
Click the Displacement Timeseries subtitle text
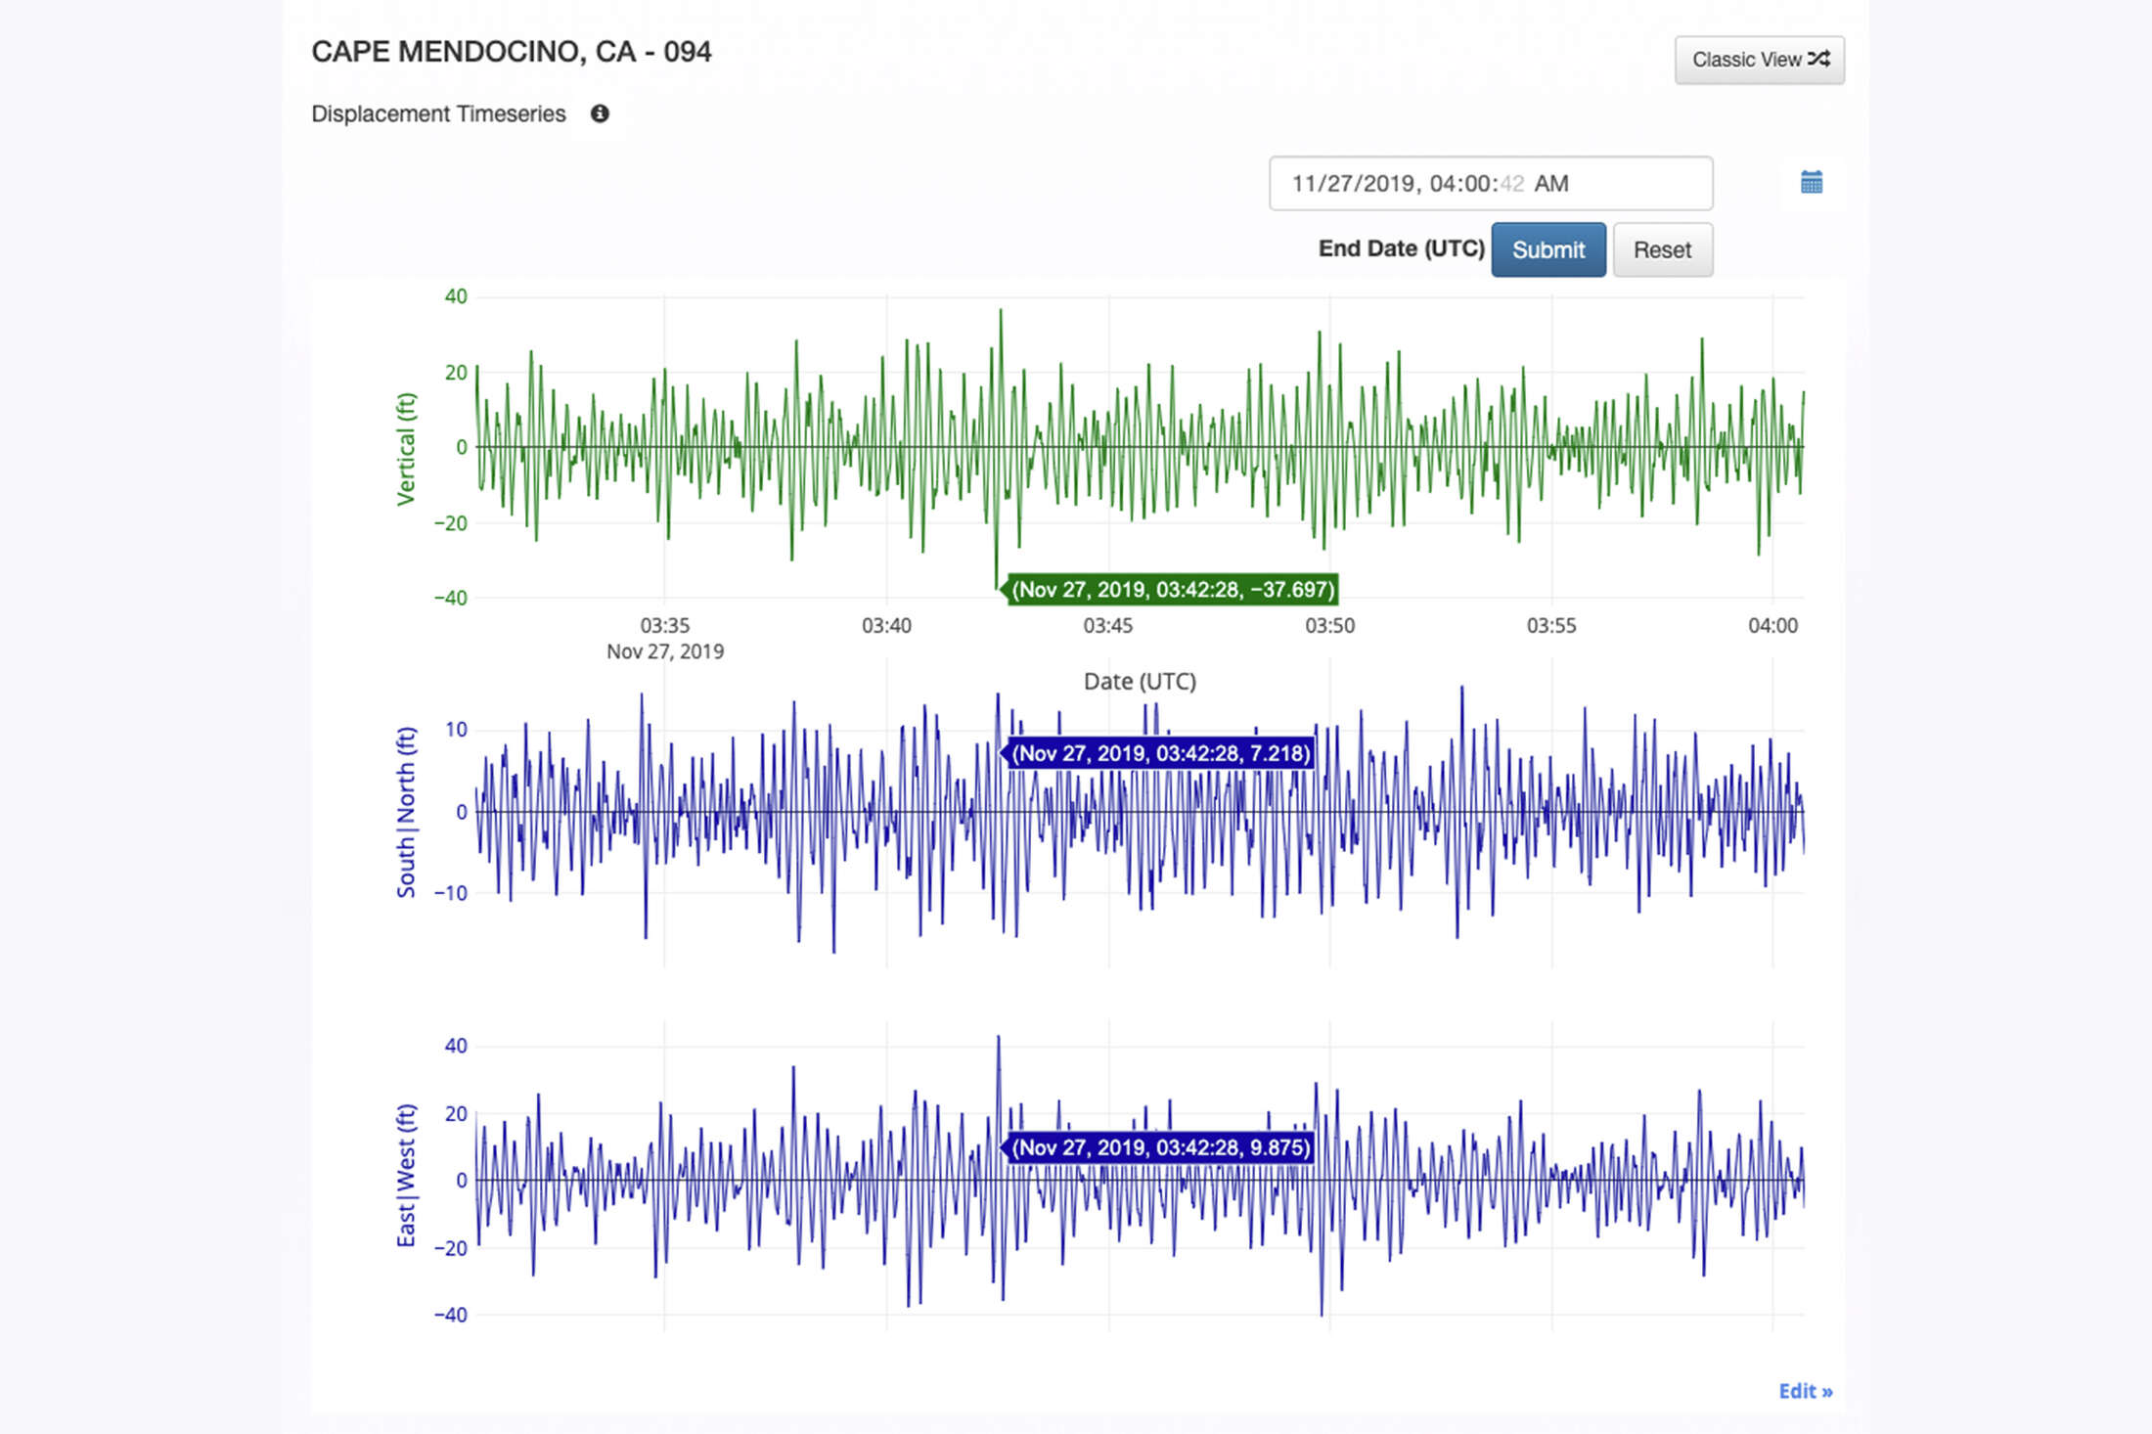point(438,113)
